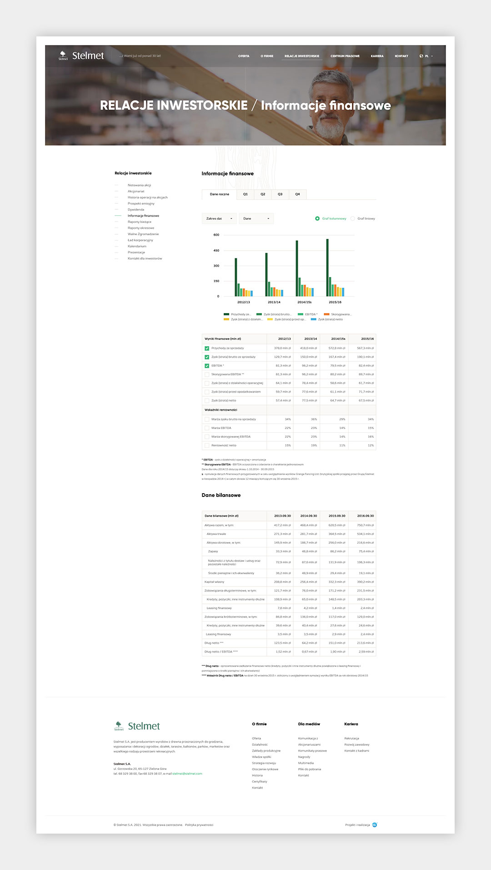Click the orange Skorygowana legend marker
The width and height of the screenshot is (491, 870).
click(326, 314)
